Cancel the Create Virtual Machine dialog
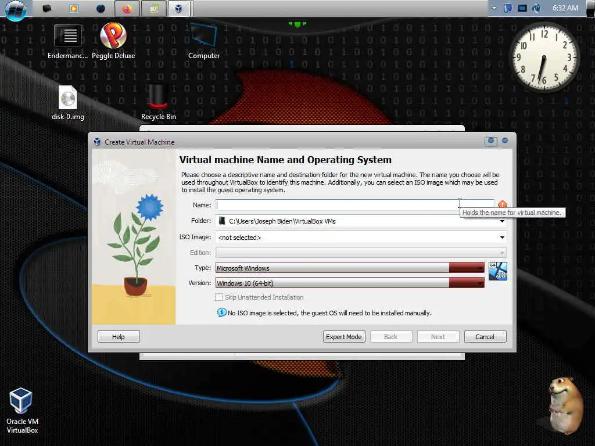595x446 pixels. click(485, 336)
